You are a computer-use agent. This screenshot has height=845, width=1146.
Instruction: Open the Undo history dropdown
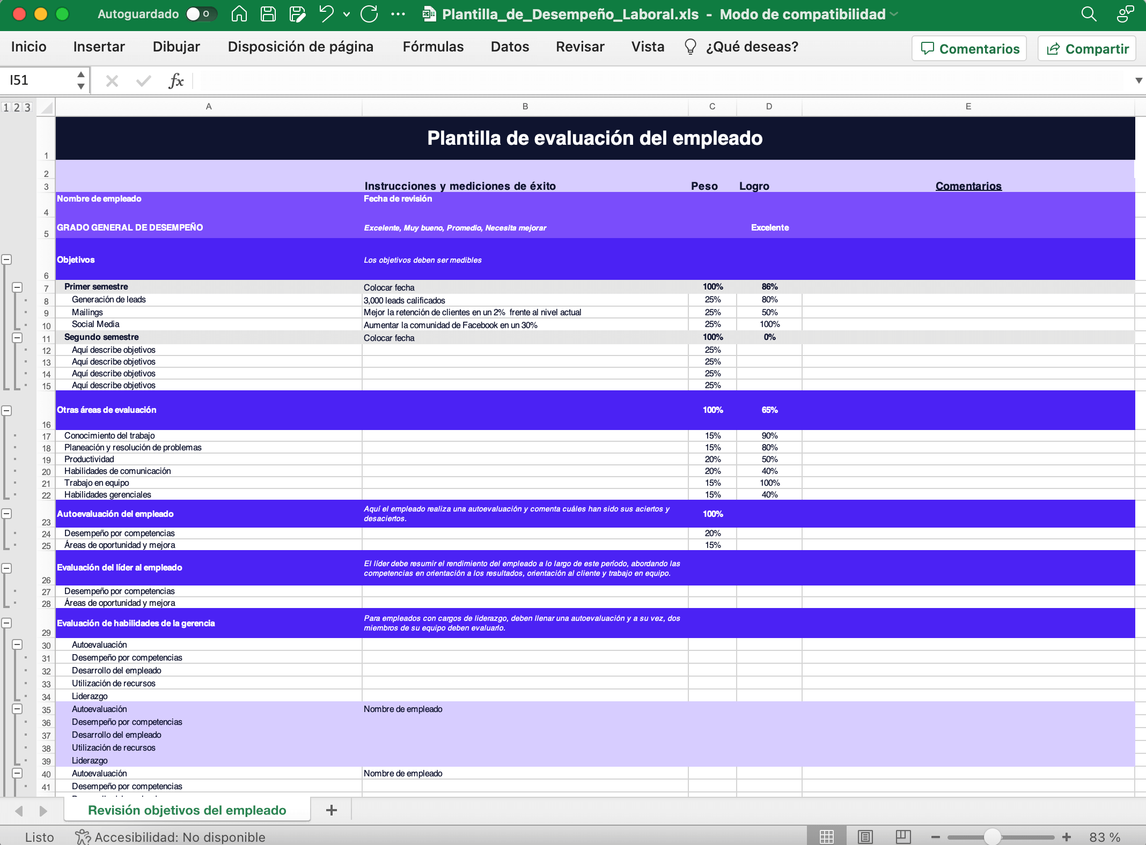(346, 14)
